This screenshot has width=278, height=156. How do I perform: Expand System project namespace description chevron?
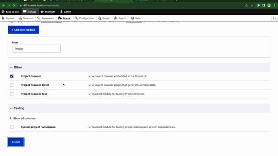tap(89, 127)
